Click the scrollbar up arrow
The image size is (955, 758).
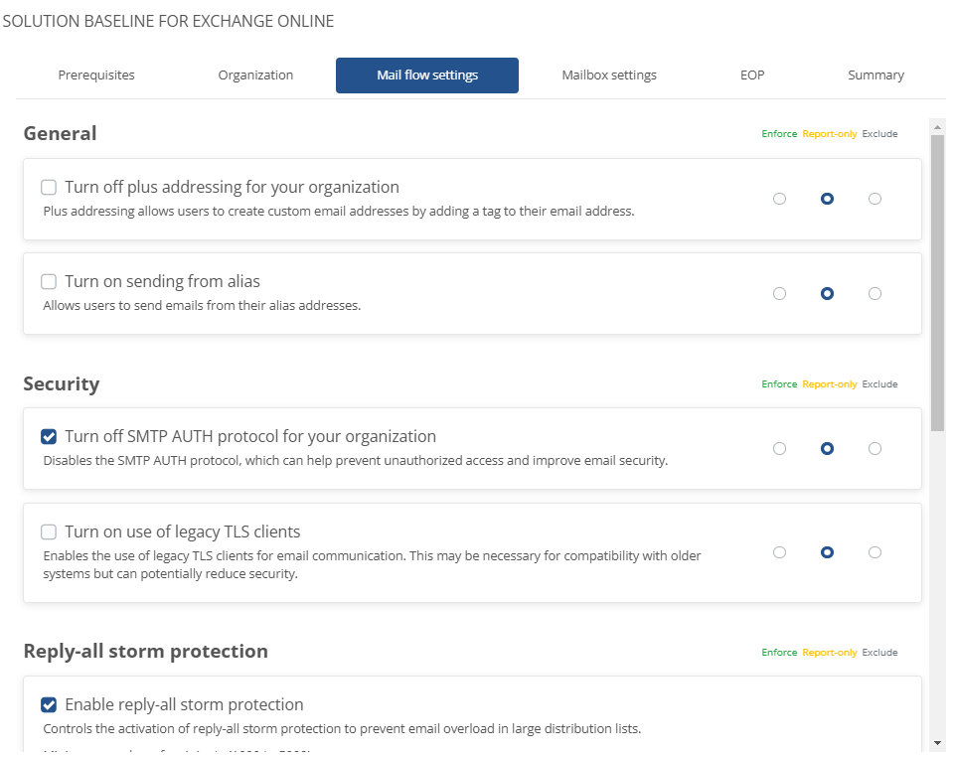pos(937,126)
